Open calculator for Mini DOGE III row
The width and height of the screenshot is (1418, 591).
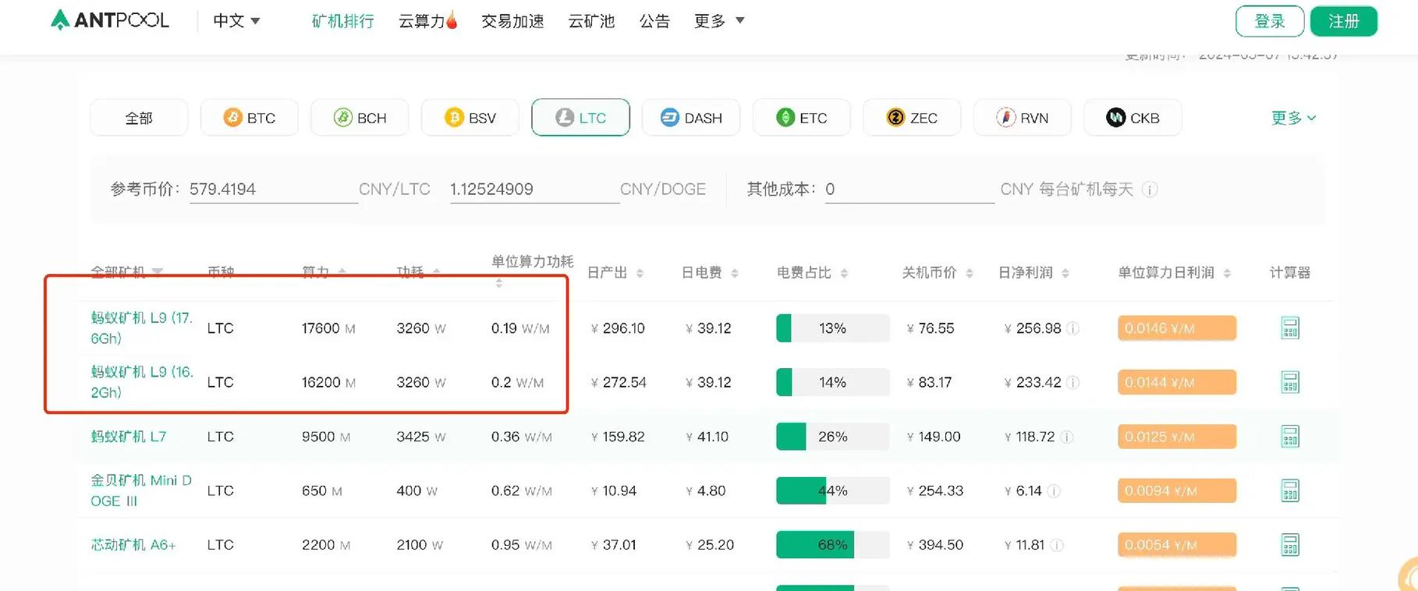click(x=1290, y=490)
